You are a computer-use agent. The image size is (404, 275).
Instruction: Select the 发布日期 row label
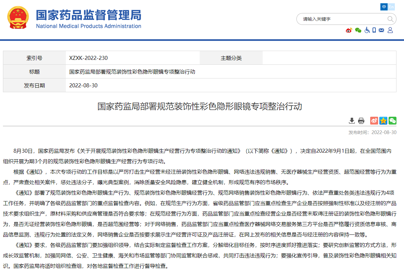(x=34, y=85)
